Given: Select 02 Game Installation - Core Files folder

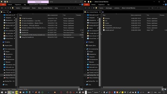Looking at the screenshot, I should coord(31,21).
